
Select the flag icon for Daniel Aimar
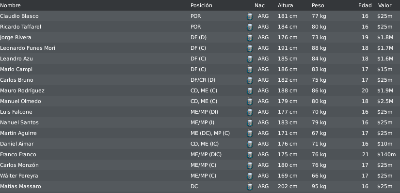point(250,144)
